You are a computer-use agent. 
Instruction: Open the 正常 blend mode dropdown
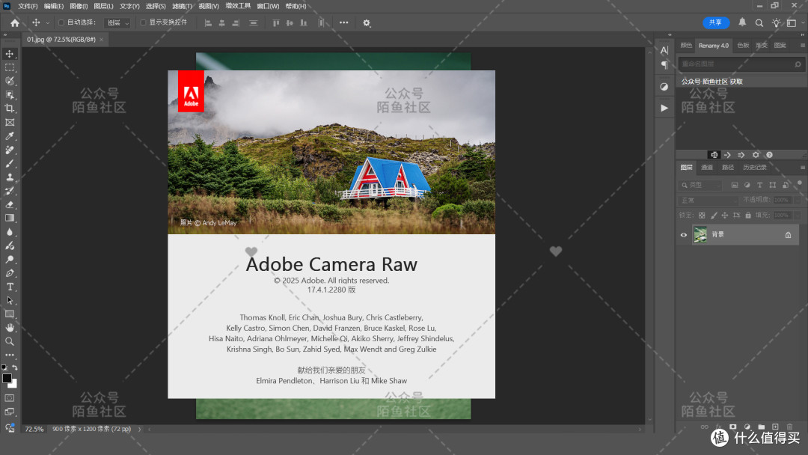coord(708,200)
